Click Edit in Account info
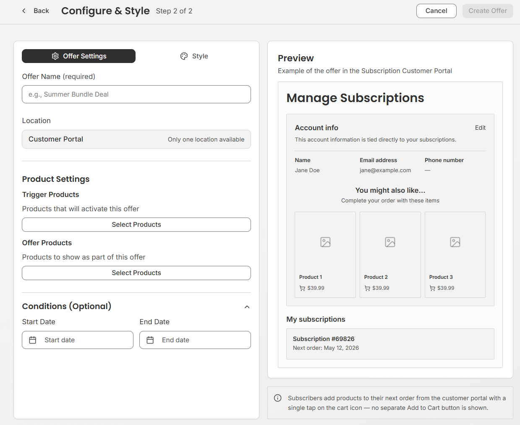Screen dimensions: 520x425 click(480, 128)
